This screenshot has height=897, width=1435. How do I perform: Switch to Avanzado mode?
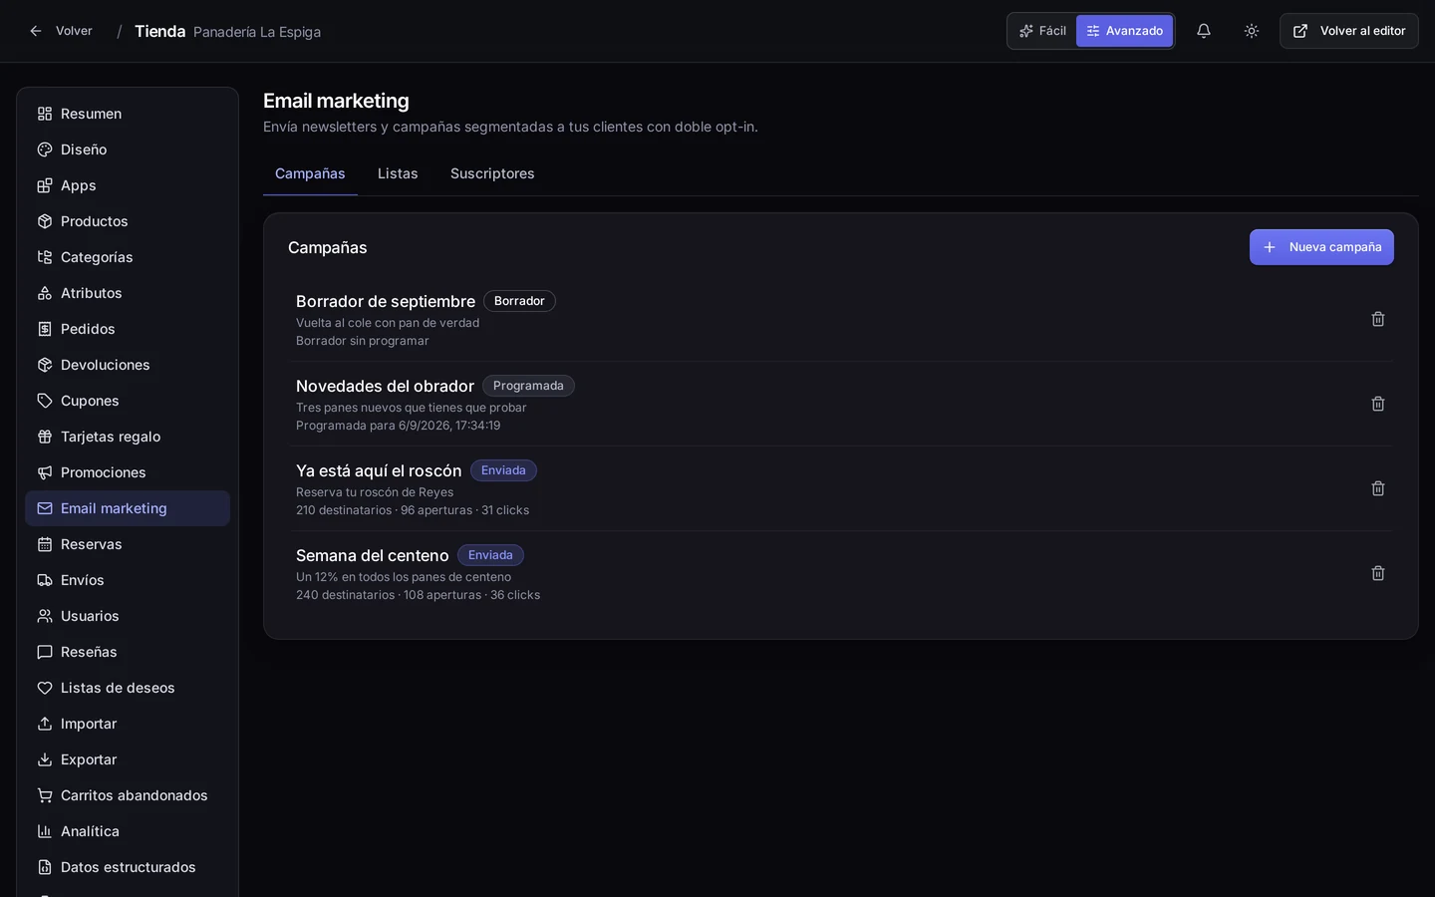pos(1124,31)
